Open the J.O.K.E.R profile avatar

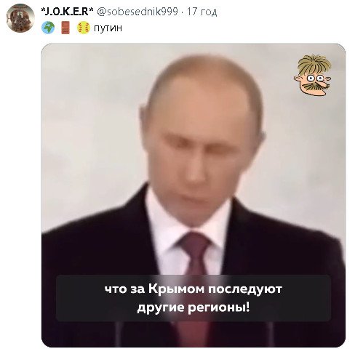coord(20,18)
